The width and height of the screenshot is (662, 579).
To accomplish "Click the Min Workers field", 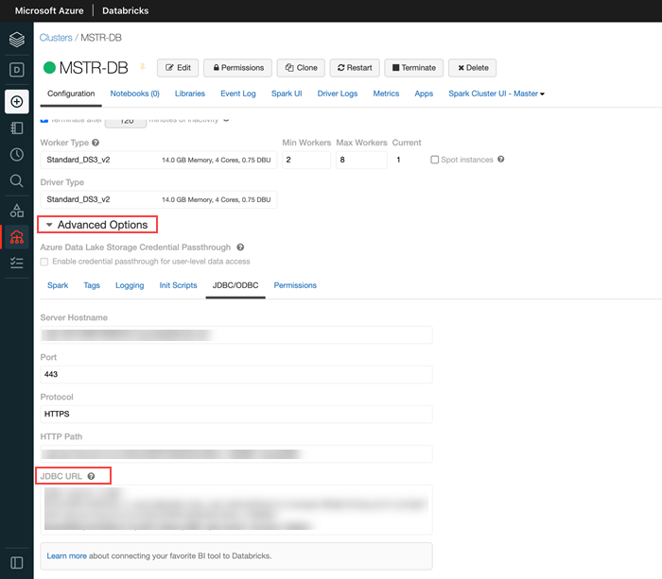I will coord(306,160).
